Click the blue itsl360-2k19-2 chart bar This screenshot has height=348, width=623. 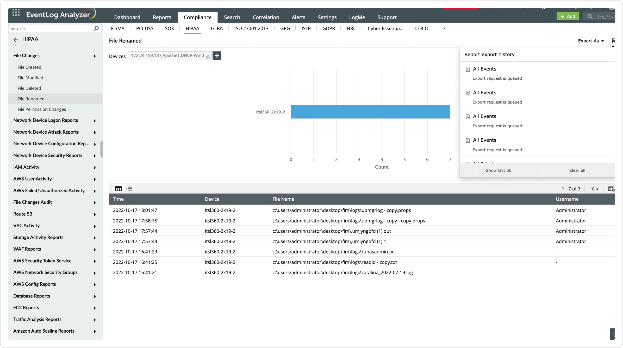370,112
